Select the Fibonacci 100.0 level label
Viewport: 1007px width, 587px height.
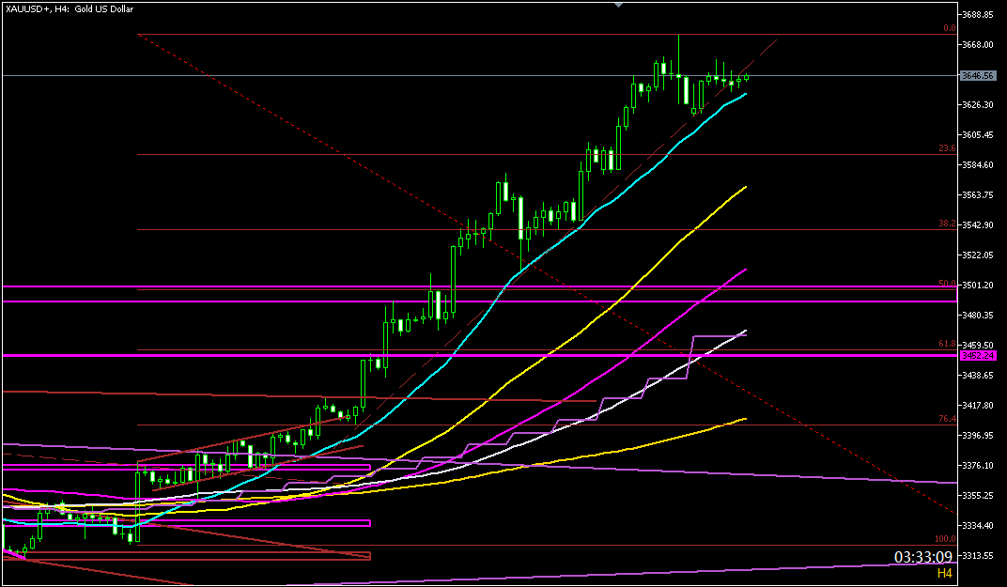click(945, 539)
